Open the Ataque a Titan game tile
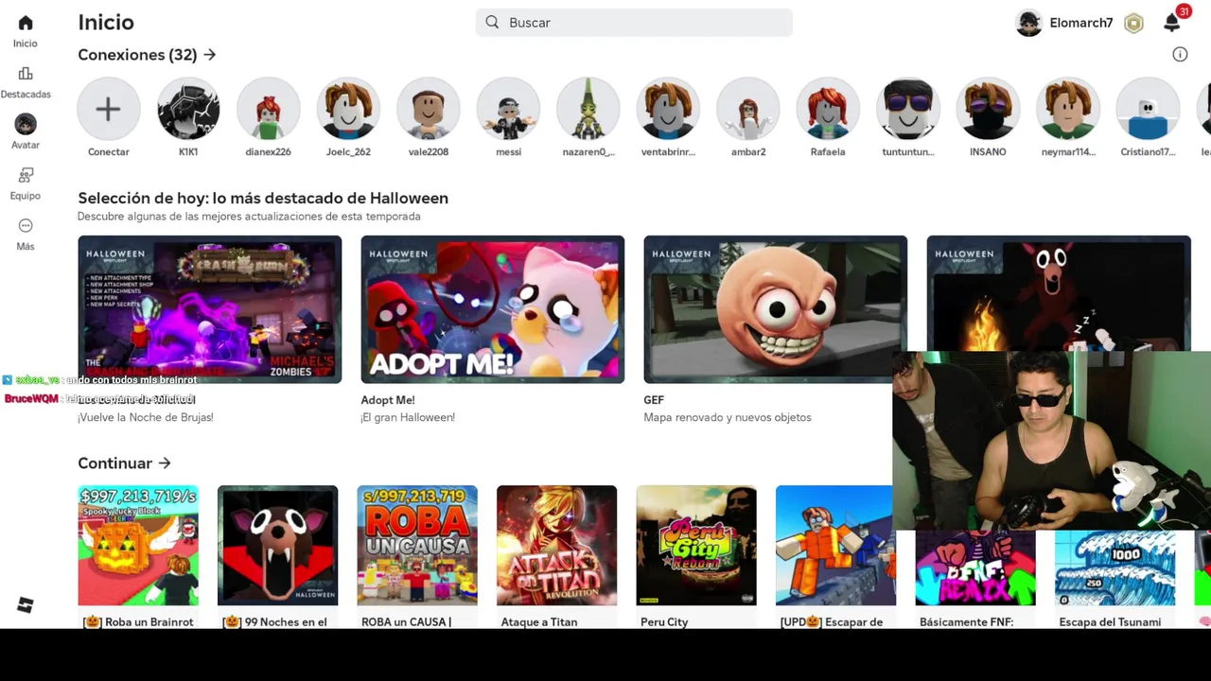The width and height of the screenshot is (1211, 681). point(556,546)
